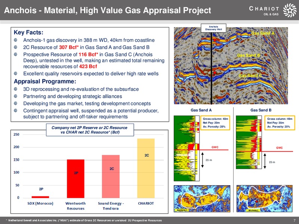Click the Gas Sand B Gross column 49m box
This screenshot has width=299, height=224.
pos(280,123)
